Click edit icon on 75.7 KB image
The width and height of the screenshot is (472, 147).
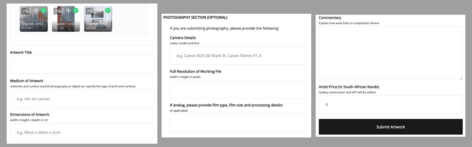[x=61, y=11]
